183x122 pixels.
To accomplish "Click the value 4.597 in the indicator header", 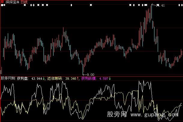I will pyautogui.click(x=104, y=79).
